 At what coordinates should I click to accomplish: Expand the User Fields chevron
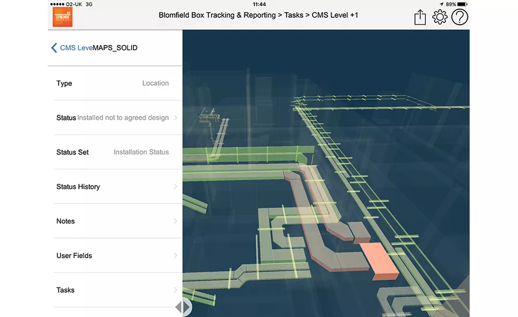tap(176, 255)
